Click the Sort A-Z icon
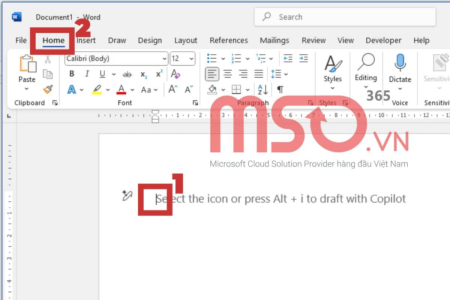The width and height of the screenshot is (450, 300). [x=262, y=90]
